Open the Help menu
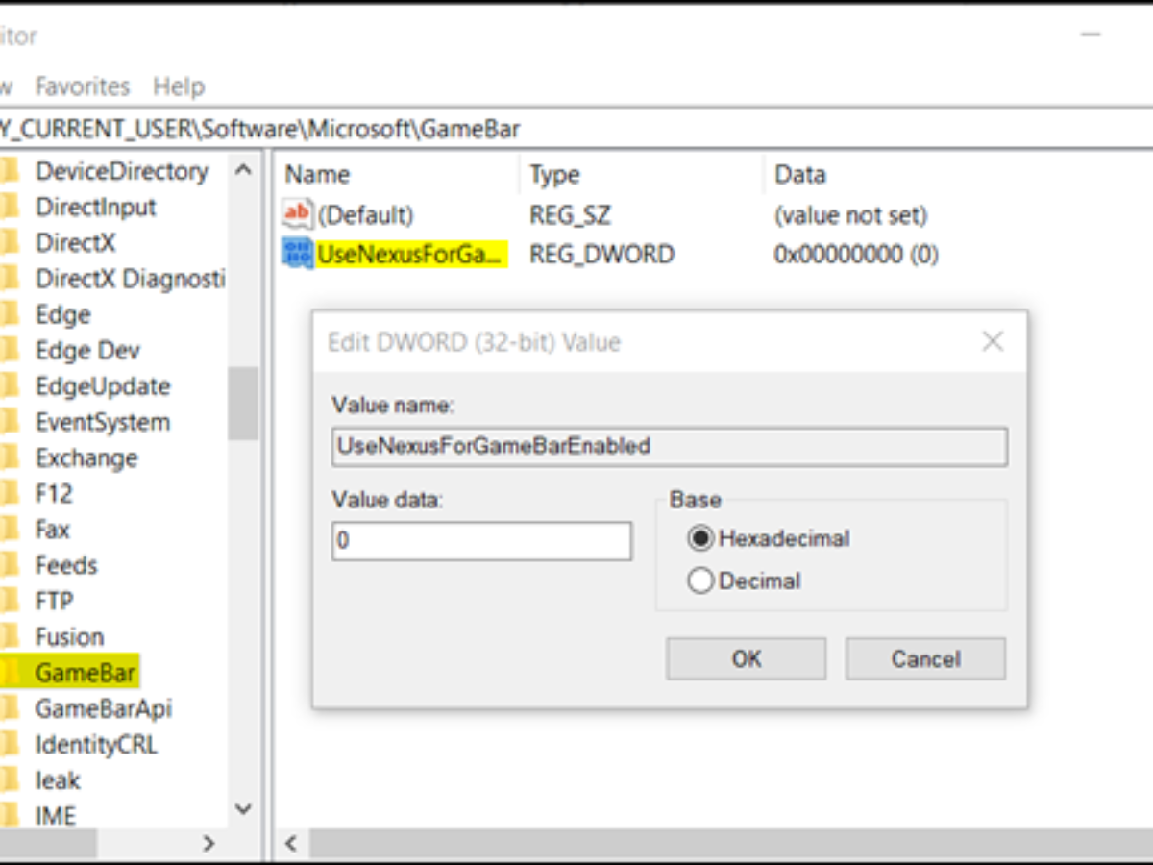 [179, 86]
